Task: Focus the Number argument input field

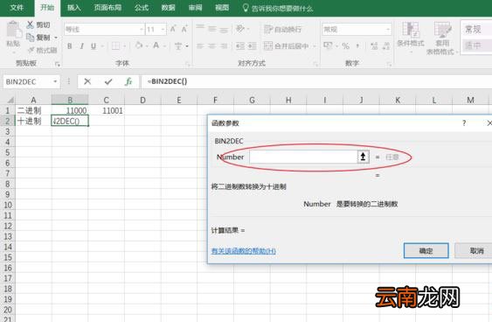Action: pos(303,157)
